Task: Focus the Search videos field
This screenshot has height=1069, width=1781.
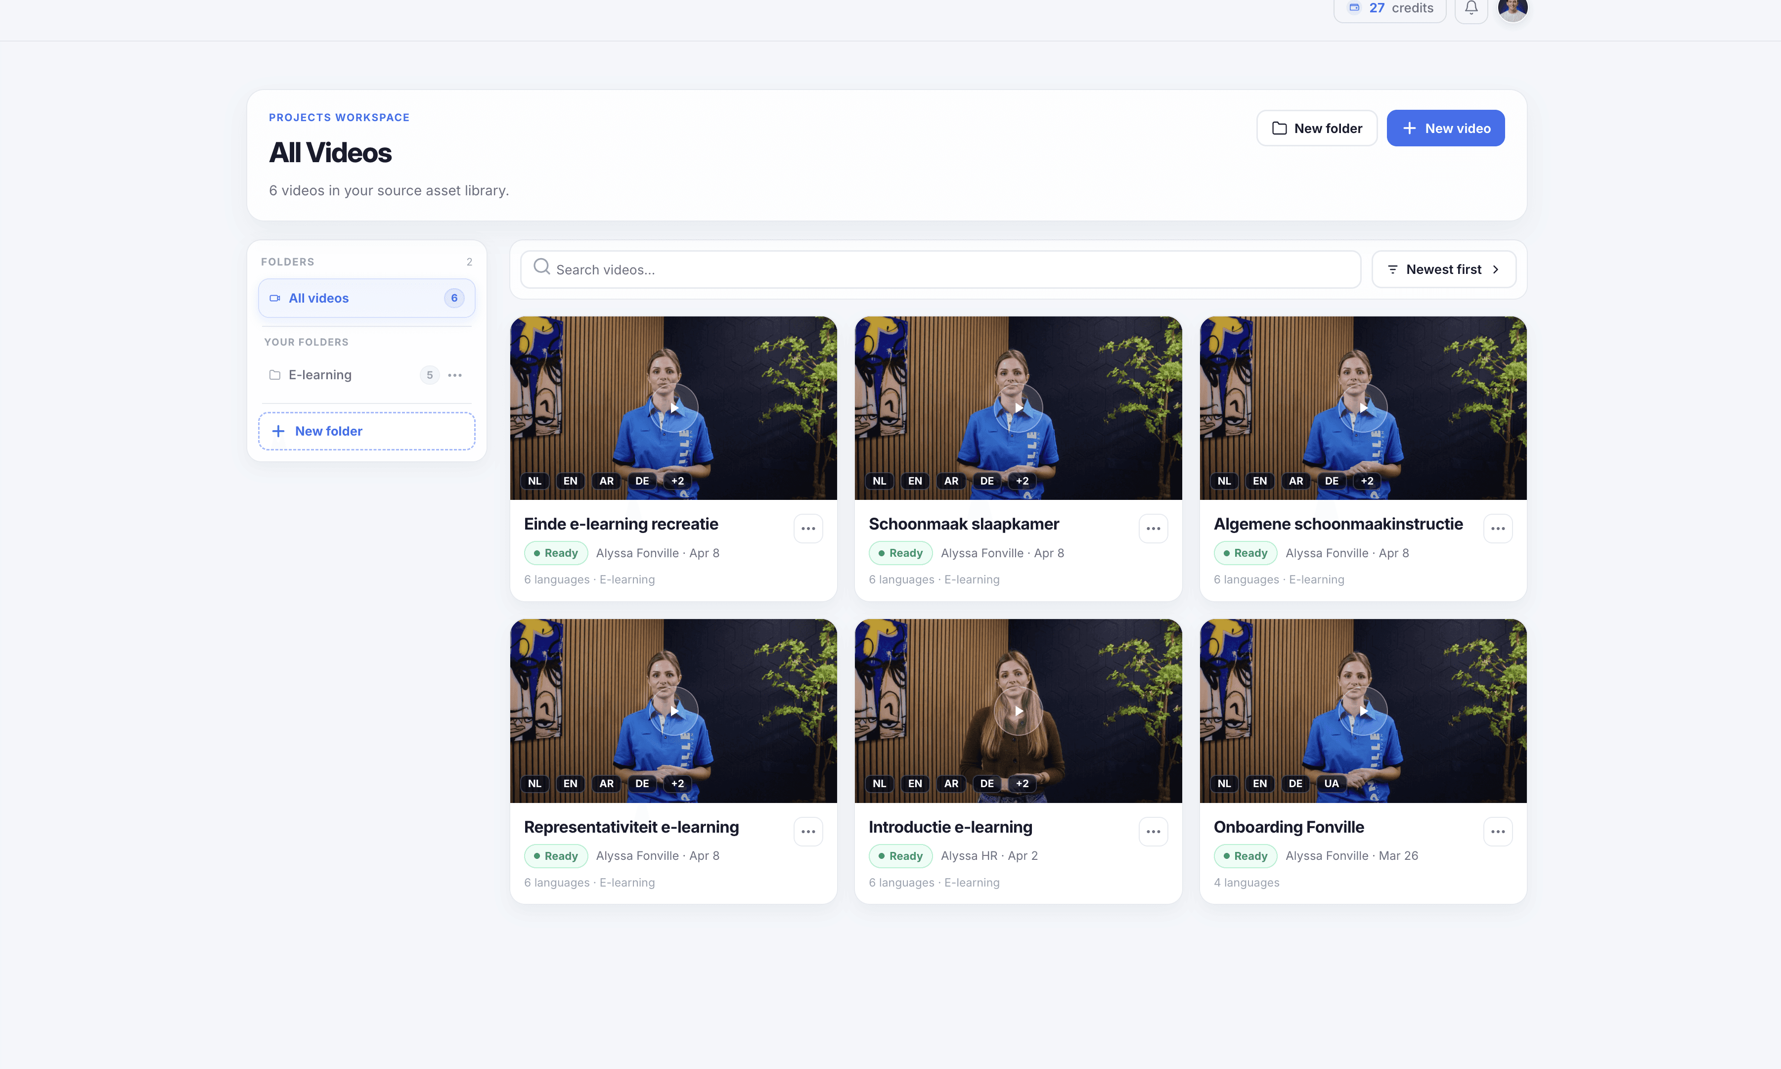Action: pyautogui.click(x=940, y=269)
